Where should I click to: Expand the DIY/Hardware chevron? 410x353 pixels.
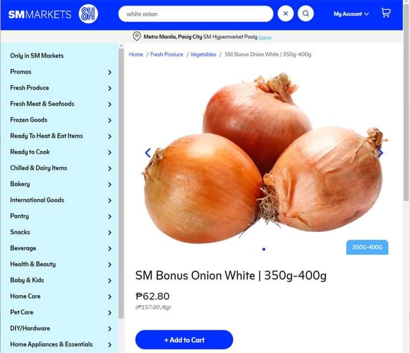pyautogui.click(x=110, y=329)
